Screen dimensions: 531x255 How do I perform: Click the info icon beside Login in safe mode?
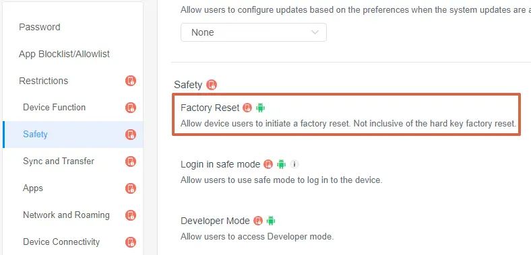[294, 164]
